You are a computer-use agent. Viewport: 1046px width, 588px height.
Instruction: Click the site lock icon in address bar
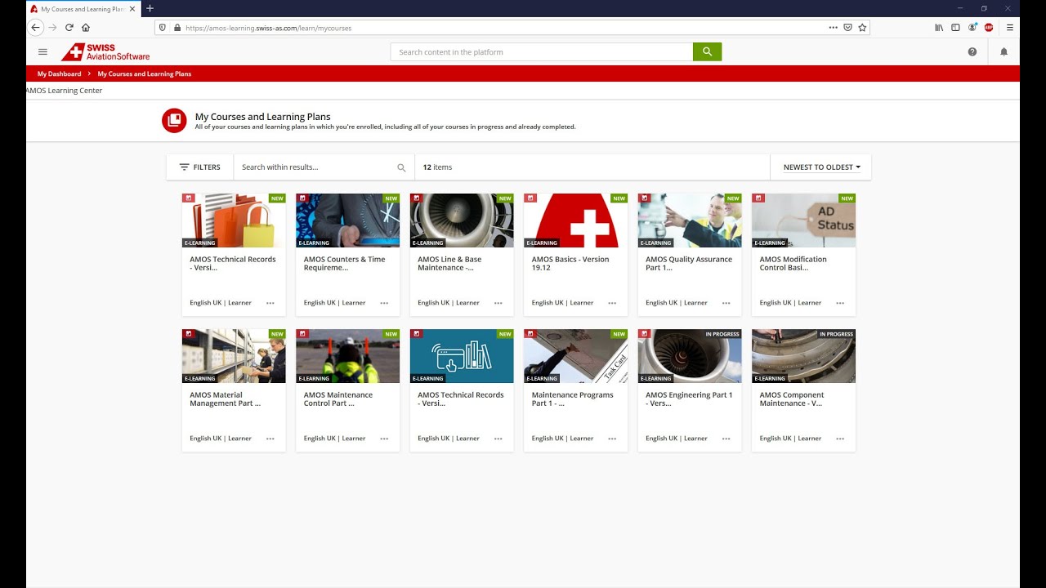(177, 27)
